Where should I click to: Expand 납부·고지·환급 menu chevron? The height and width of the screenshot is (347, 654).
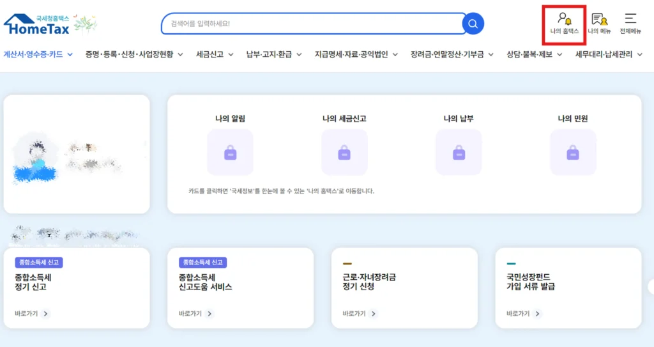pyautogui.click(x=299, y=55)
